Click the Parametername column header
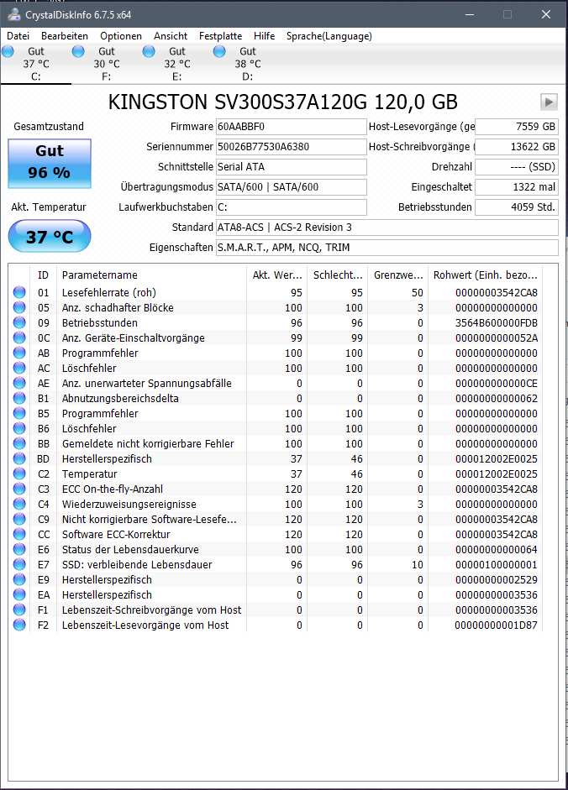Image resolution: width=568 pixels, height=790 pixels. (151, 275)
